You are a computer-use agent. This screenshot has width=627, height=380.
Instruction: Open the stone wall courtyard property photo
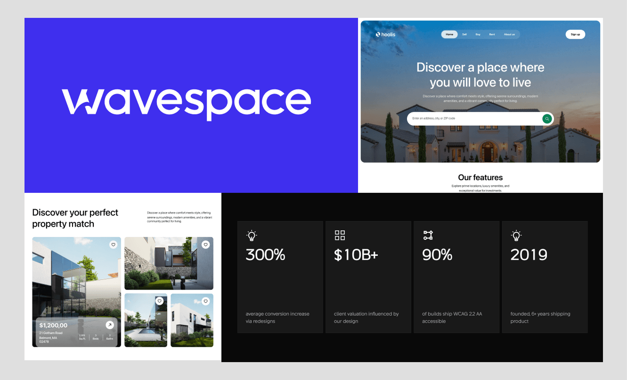click(169, 263)
